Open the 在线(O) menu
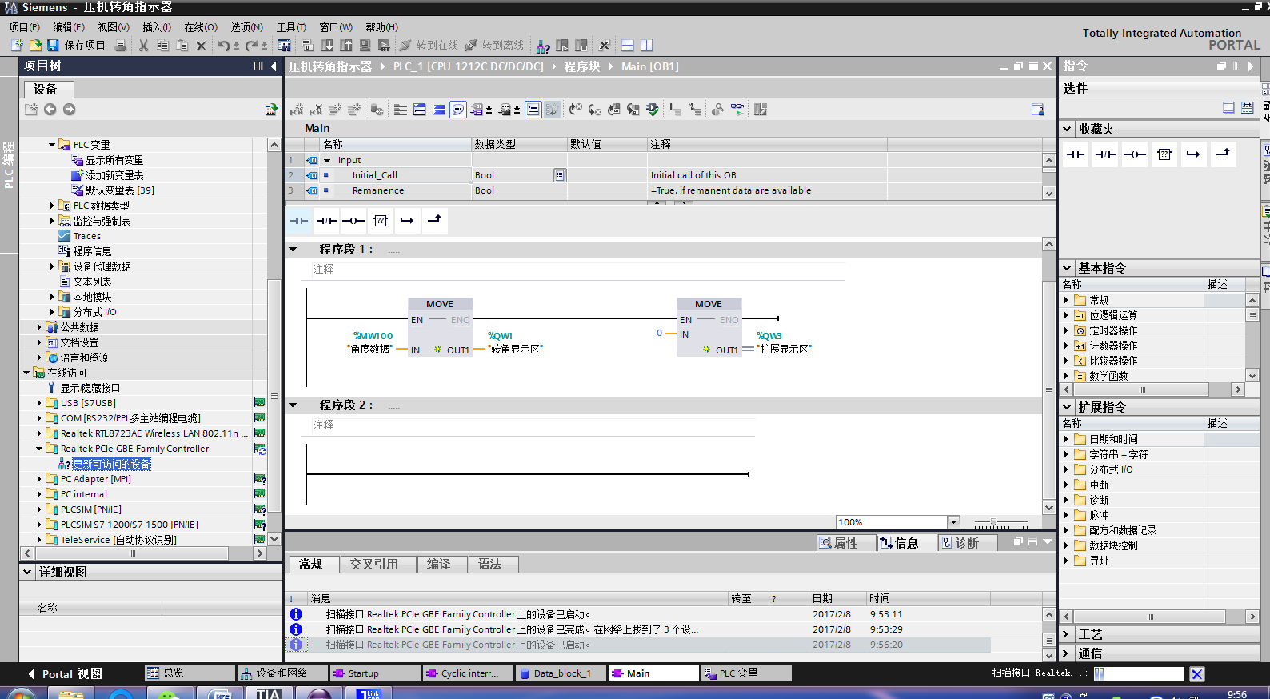Image resolution: width=1270 pixels, height=699 pixels. pyautogui.click(x=201, y=27)
